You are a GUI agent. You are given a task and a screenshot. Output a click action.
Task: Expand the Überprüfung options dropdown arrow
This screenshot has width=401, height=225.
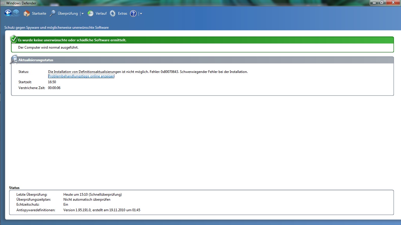82,13
